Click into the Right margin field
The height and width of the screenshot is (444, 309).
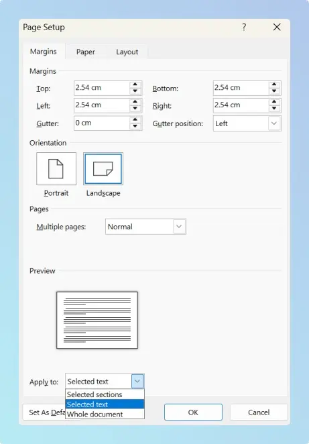[241, 105]
